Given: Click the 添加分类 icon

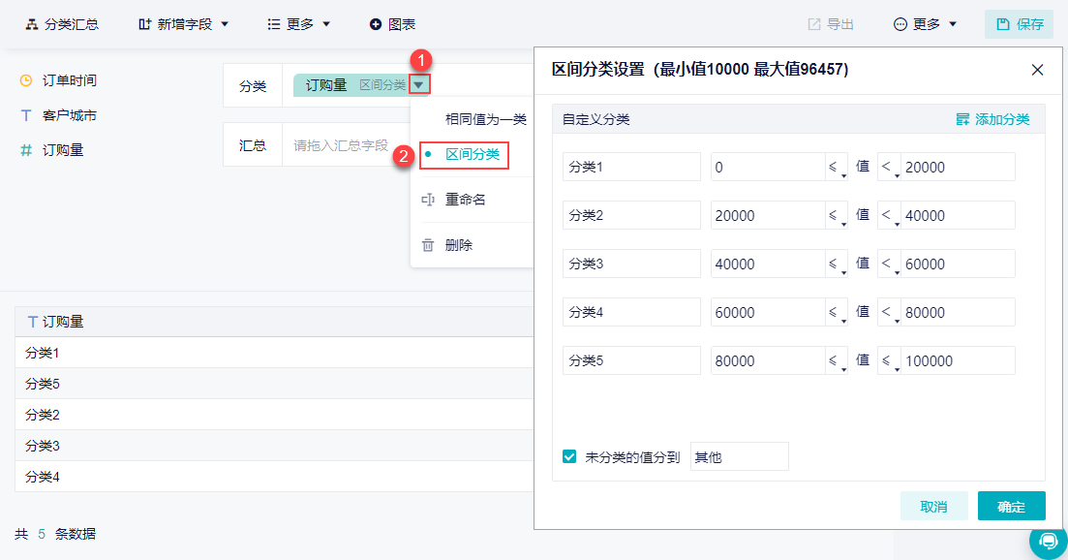Looking at the screenshot, I should [962, 119].
